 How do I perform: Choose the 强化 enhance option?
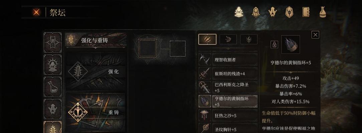[96, 71]
